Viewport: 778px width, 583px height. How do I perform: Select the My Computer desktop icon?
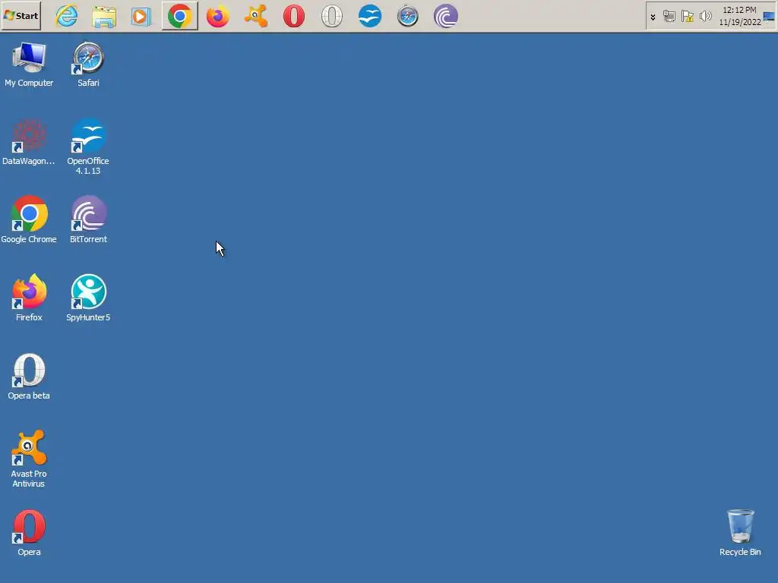(x=29, y=65)
